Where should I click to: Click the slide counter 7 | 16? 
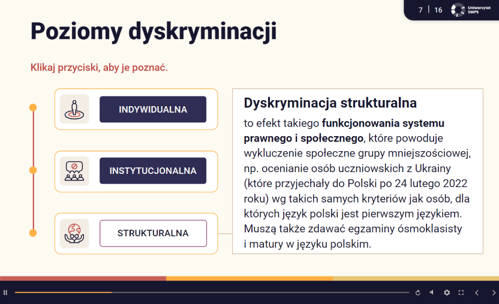pos(430,10)
